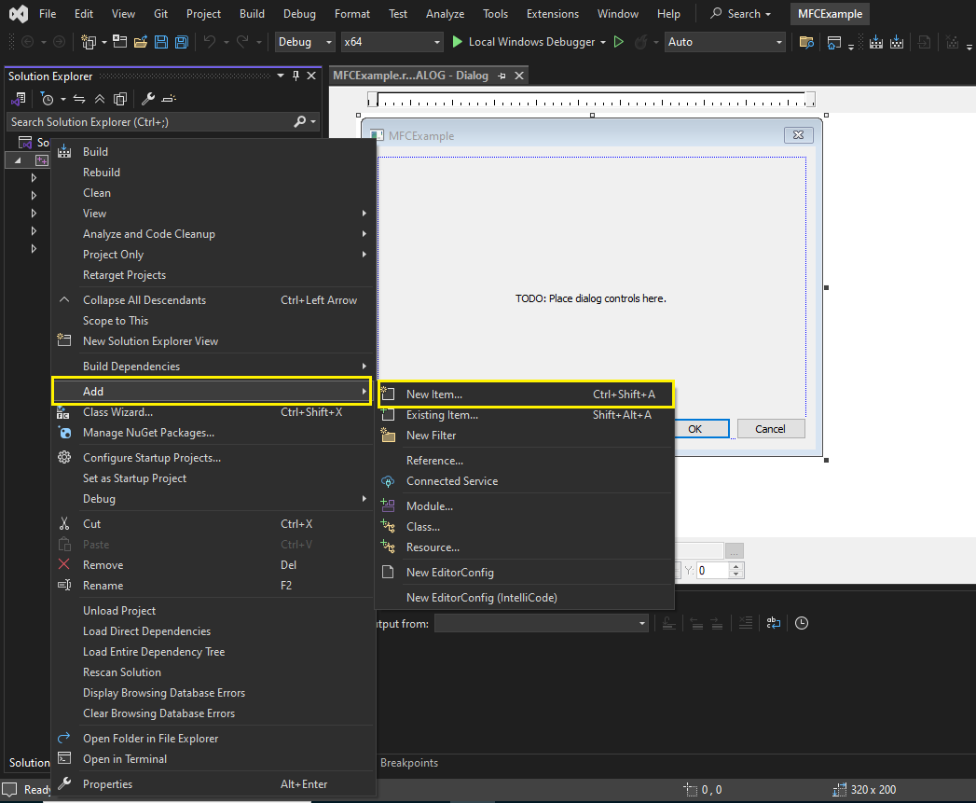The image size is (976, 803).
Task: Open the x64 platform dropdown
Action: pyautogui.click(x=392, y=42)
